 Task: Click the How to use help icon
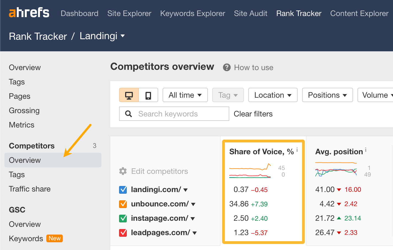[x=226, y=67]
